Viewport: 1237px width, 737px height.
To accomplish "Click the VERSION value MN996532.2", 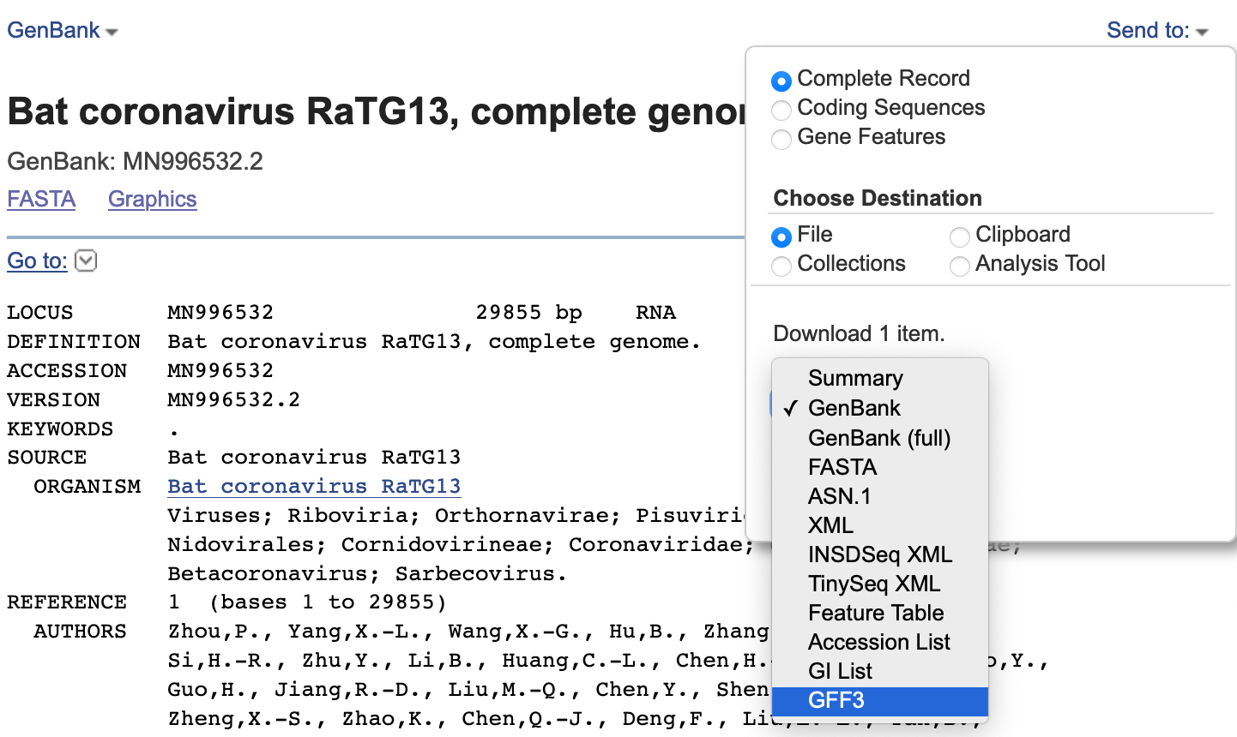I will [234, 399].
